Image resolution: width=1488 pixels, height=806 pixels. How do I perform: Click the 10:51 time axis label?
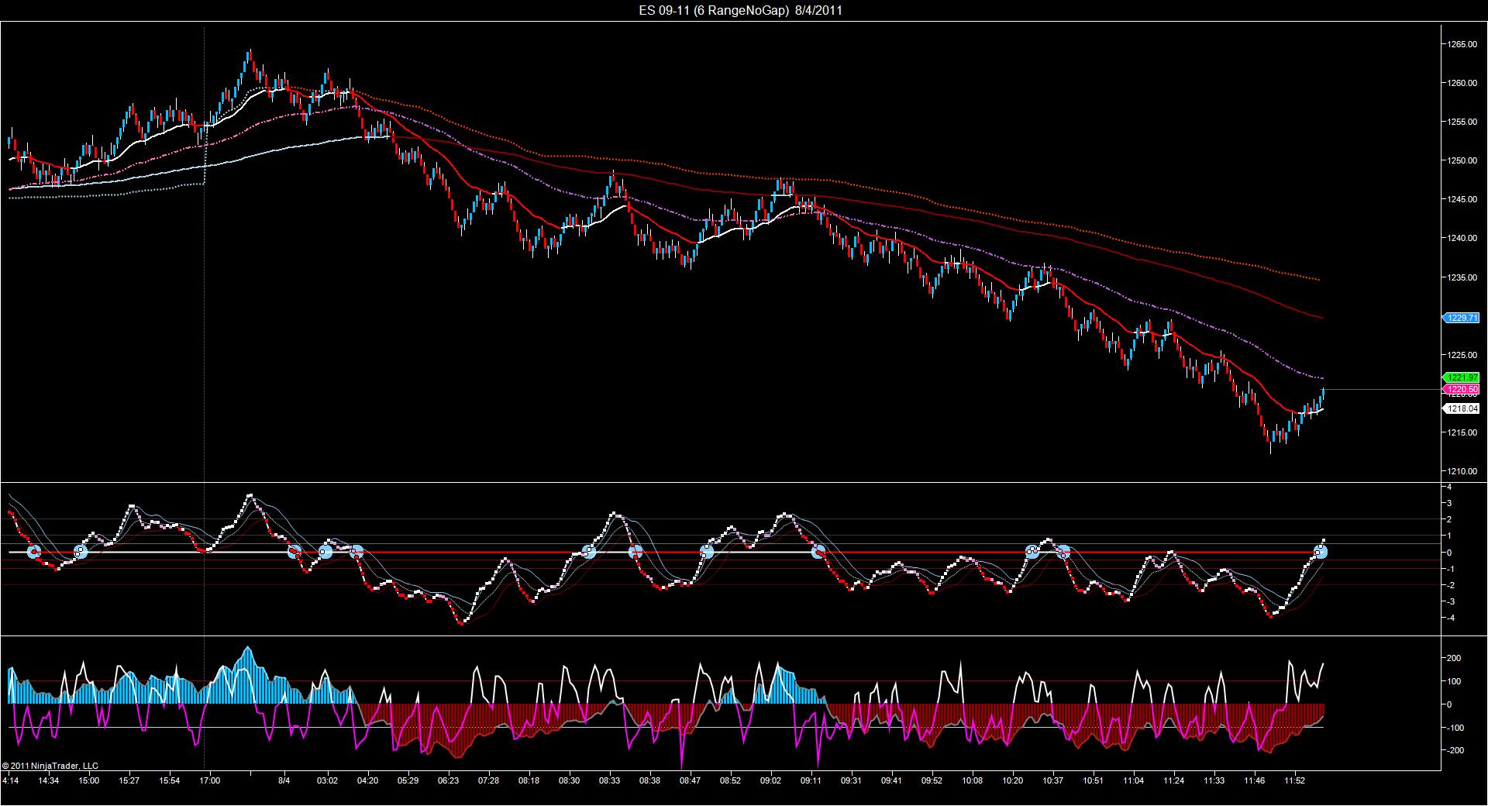pyautogui.click(x=1093, y=780)
